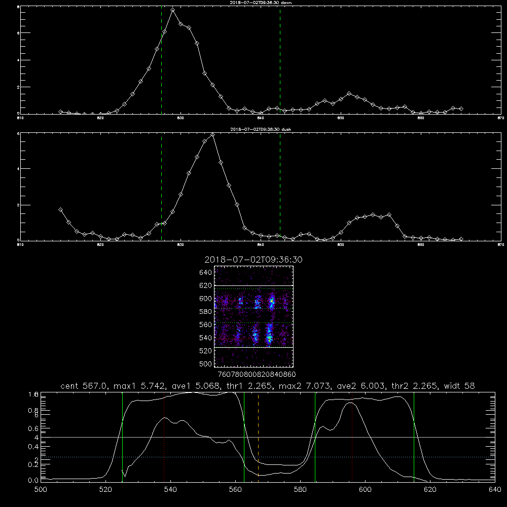Select the 'ave1 5.068' text
Viewport: 507px width, 507px height.
coord(197,386)
